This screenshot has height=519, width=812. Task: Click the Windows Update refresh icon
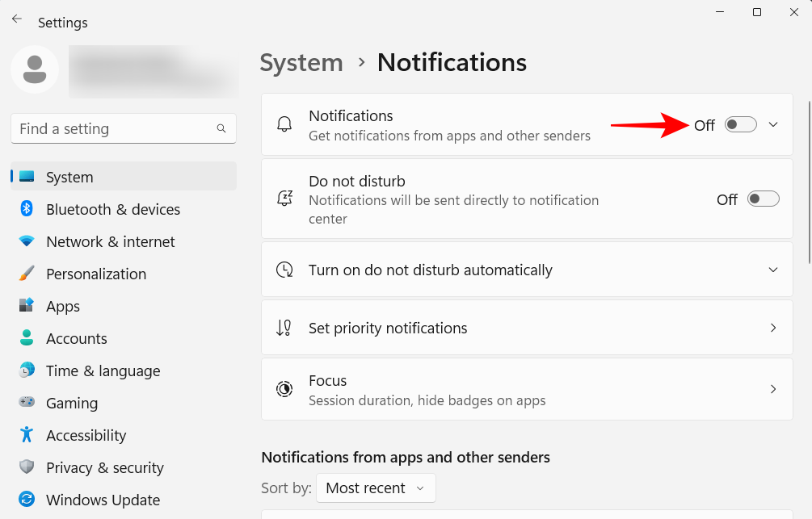tap(27, 499)
